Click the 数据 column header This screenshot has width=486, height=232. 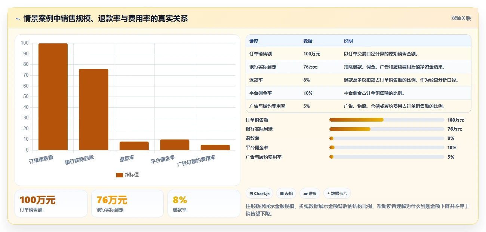click(x=308, y=41)
